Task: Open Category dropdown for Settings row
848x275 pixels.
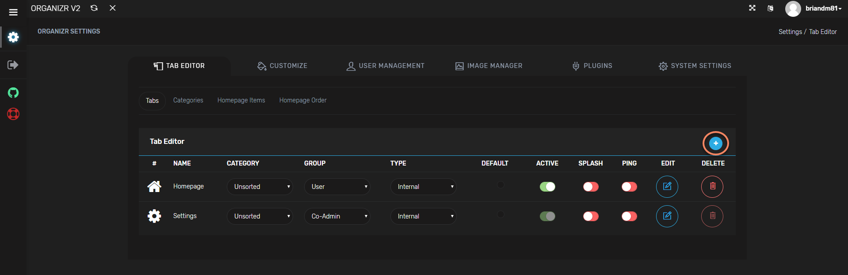Action: (260, 216)
